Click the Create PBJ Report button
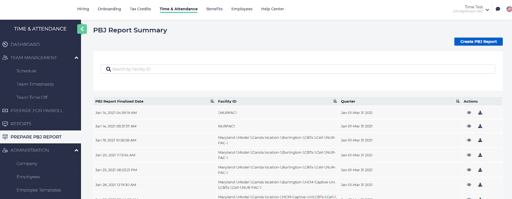 click(x=478, y=42)
